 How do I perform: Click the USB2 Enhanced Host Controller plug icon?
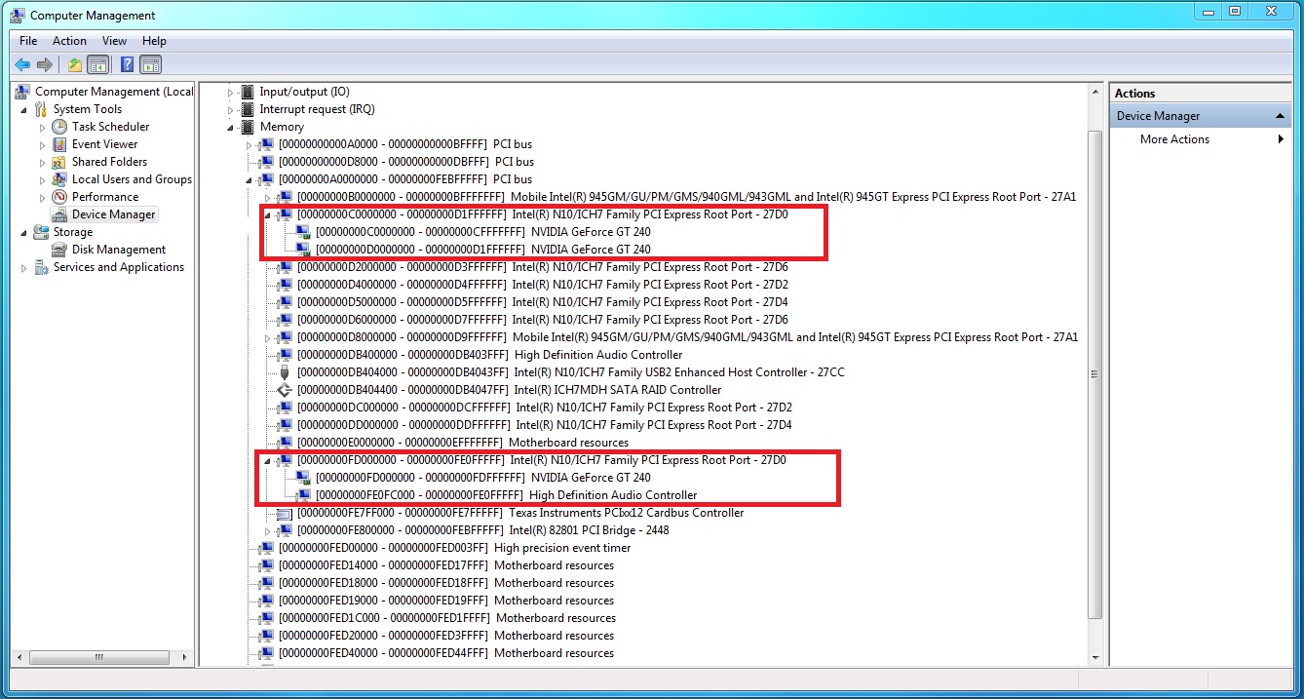285,372
